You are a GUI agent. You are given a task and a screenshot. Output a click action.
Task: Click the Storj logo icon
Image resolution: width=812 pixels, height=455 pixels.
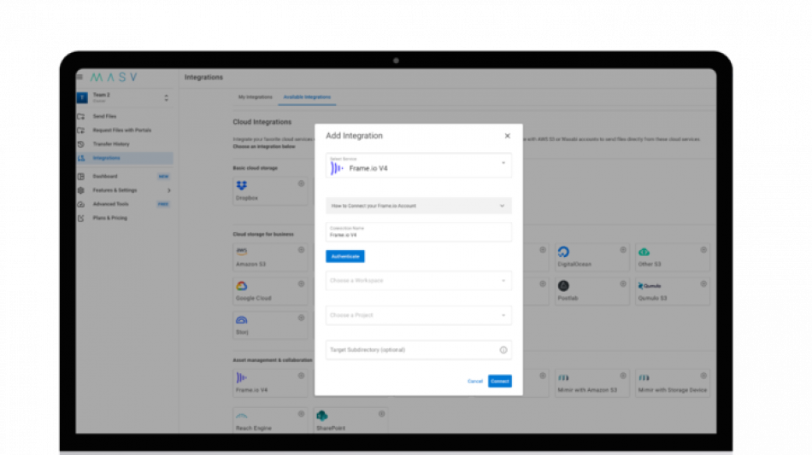pyautogui.click(x=242, y=320)
